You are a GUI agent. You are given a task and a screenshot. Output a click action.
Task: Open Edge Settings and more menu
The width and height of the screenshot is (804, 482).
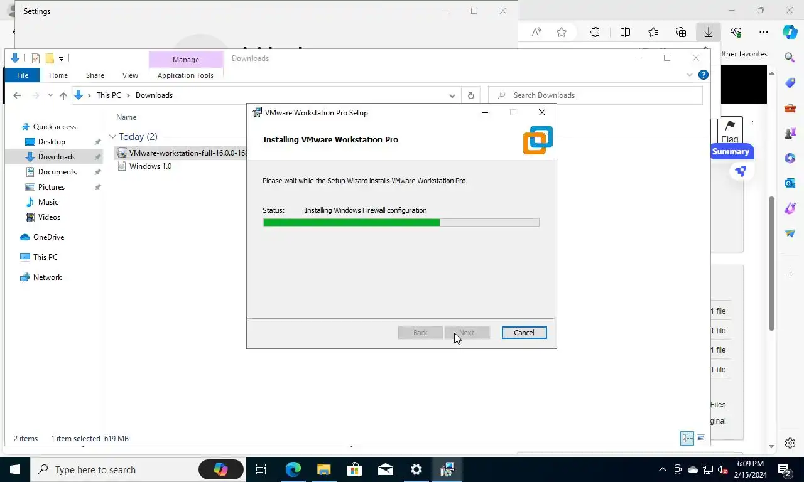(763, 32)
